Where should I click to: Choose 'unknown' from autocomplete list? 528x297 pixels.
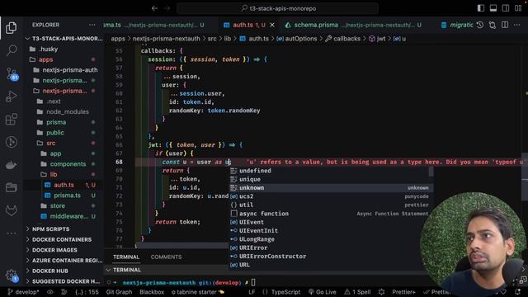click(x=330, y=188)
